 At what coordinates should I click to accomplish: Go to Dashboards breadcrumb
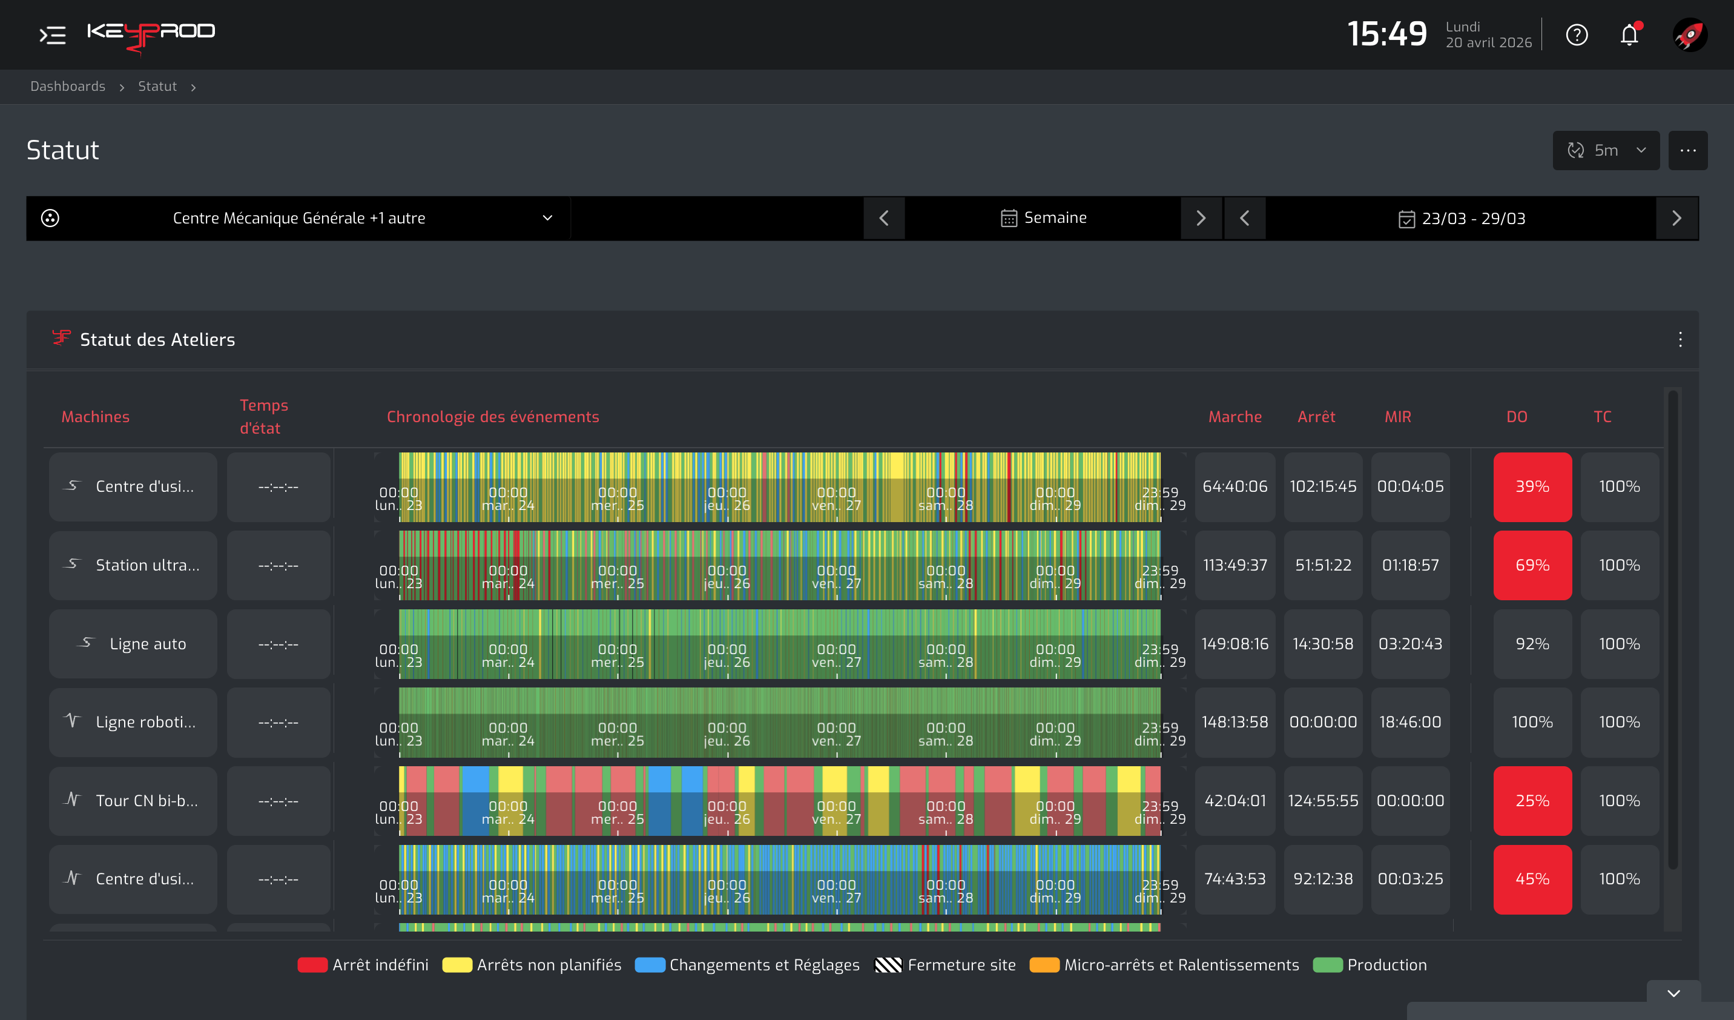67,86
